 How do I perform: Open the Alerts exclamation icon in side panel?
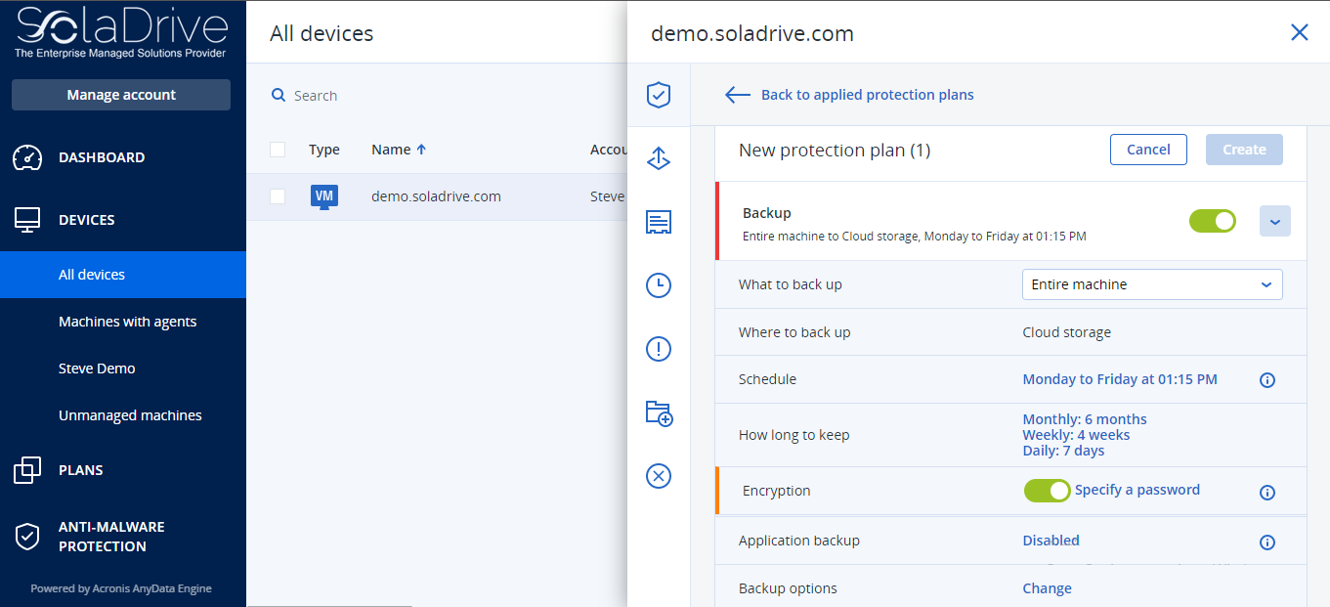[x=659, y=349]
